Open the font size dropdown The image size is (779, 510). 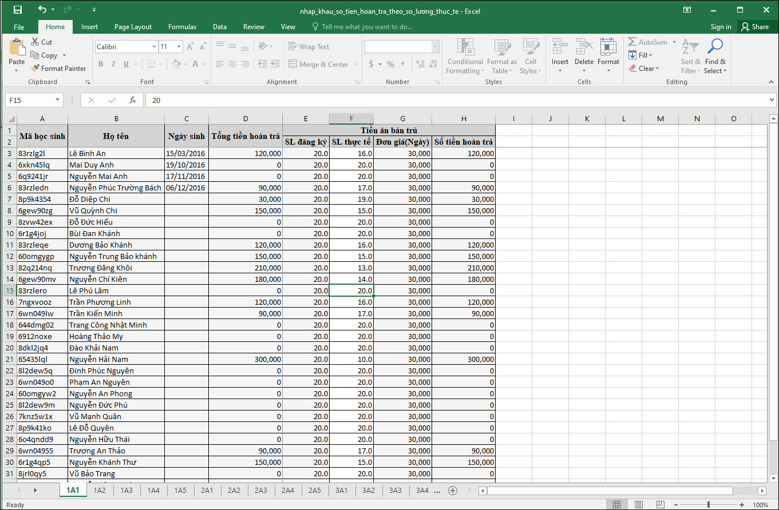click(x=179, y=47)
